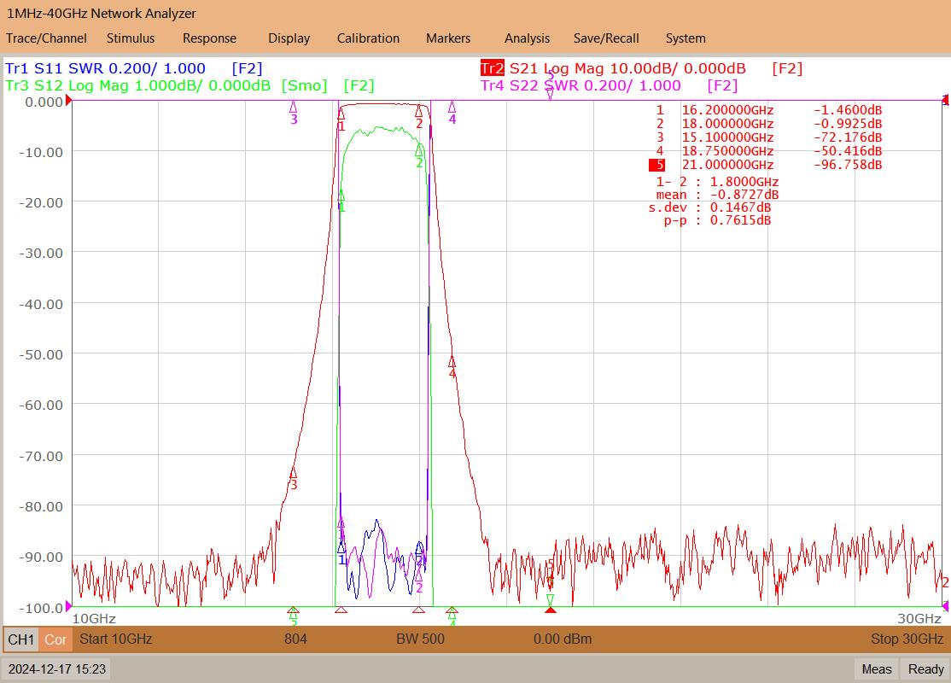
Task: Click the 804 points field
Action: 295,639
